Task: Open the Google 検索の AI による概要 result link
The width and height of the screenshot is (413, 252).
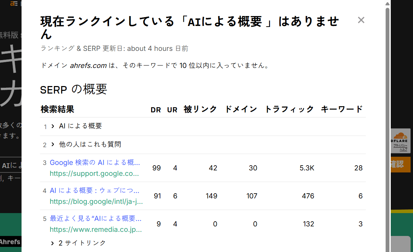Action: (95, 163)
